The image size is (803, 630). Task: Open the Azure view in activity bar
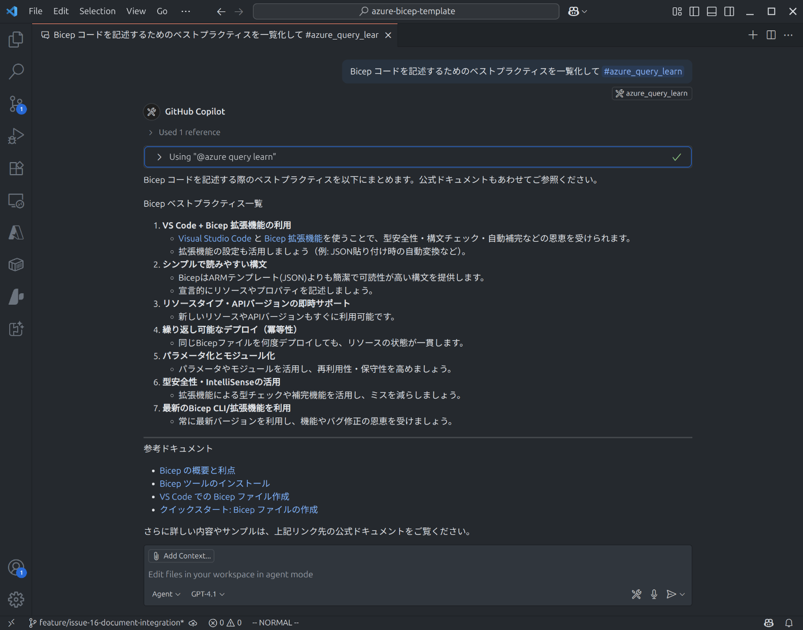16,233
